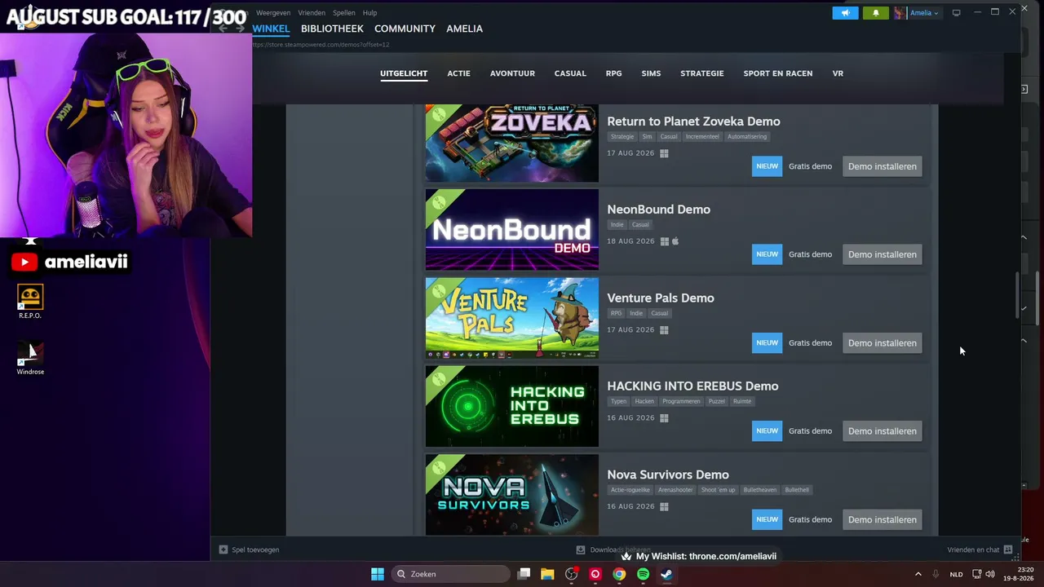Open the Steam notifications bell
The height and width of the screenshot is (587, 1044).
coord(876,13)
